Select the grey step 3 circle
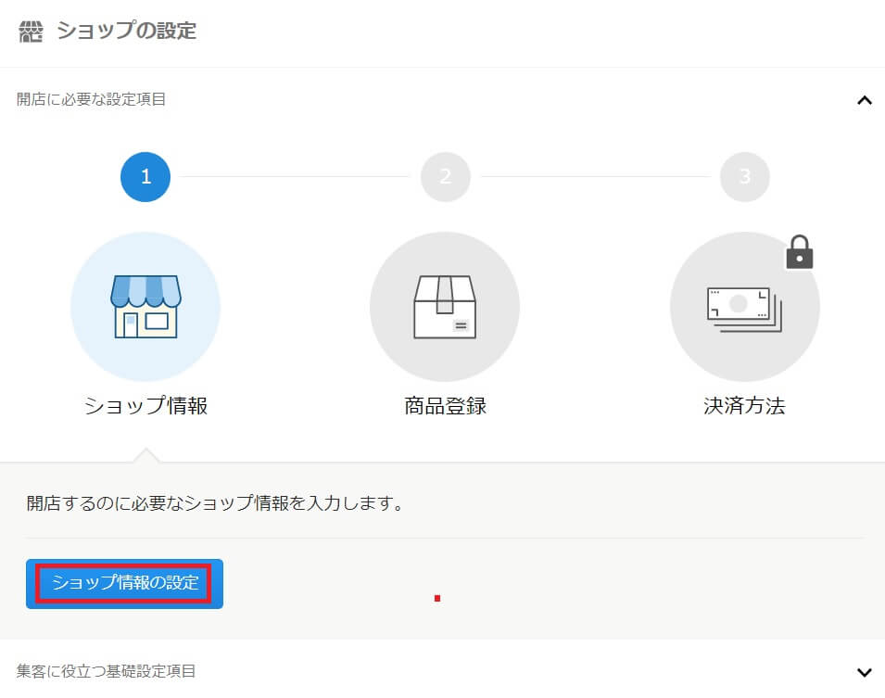 pyautogui.click(x=744, y=176)
